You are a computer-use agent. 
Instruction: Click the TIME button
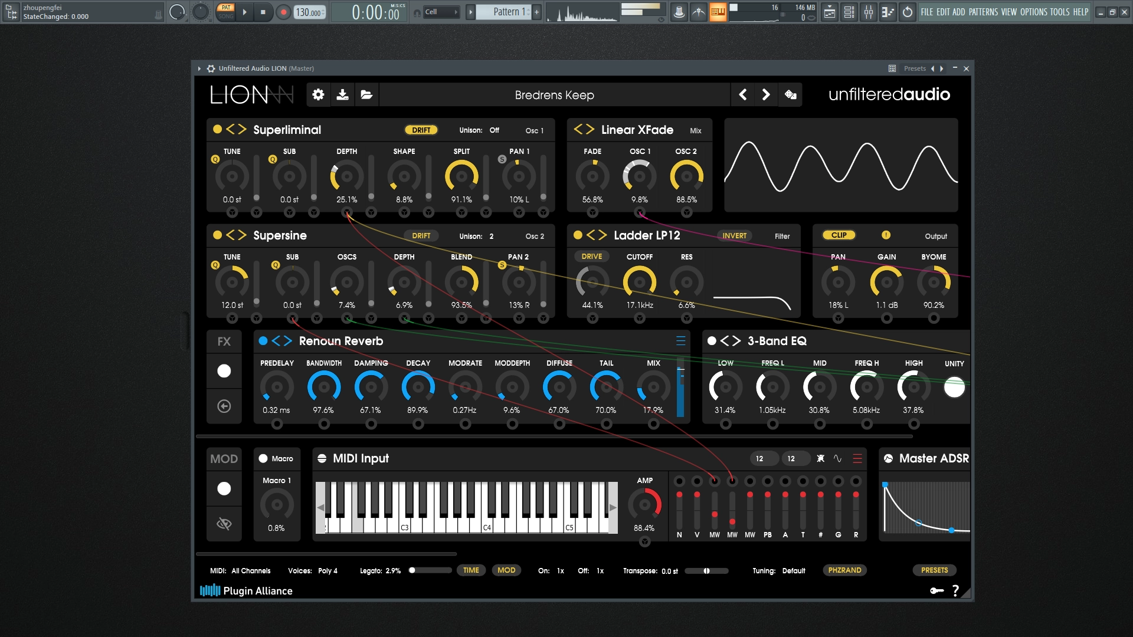[x=471, y=570]
